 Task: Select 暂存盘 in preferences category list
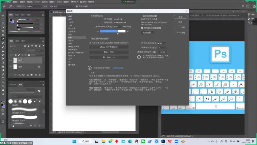71,40
